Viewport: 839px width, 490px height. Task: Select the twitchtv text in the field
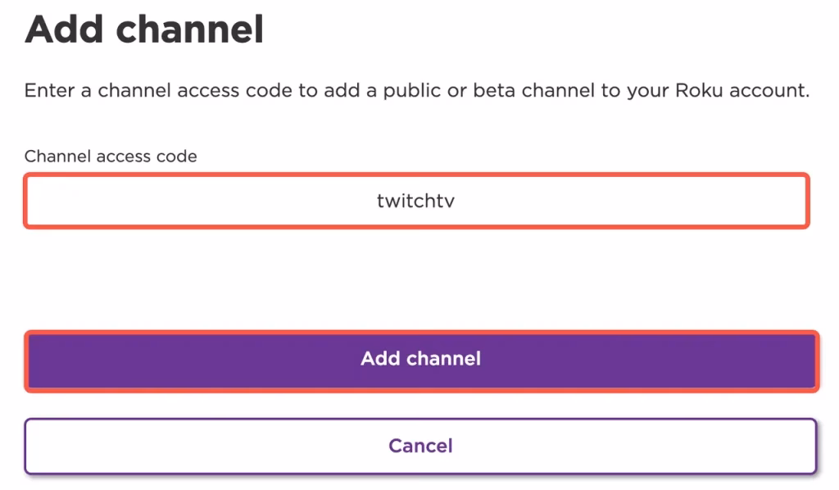pyautogui.click(x=415, y=200)
